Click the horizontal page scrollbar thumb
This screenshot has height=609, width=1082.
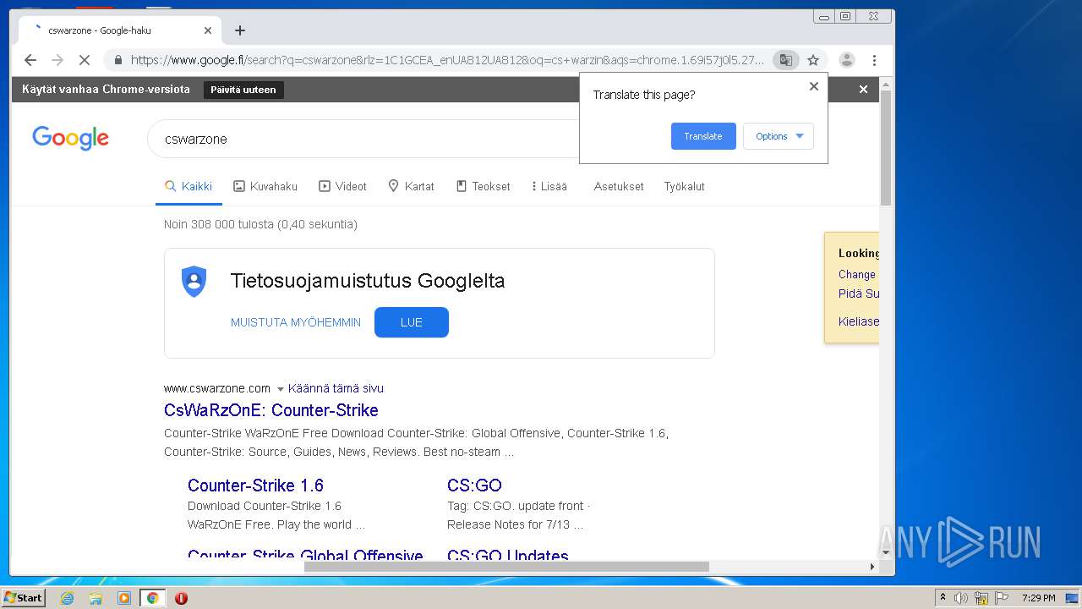(506, 567)
